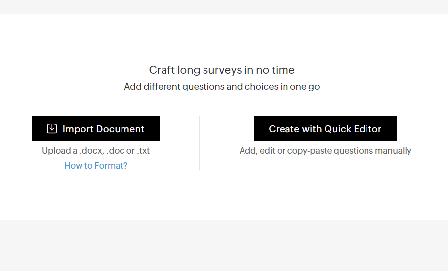Image resolution: width=448 pixels, height=271 pixels.
Task: Open Create with Quick Editor
Action: 325,129
